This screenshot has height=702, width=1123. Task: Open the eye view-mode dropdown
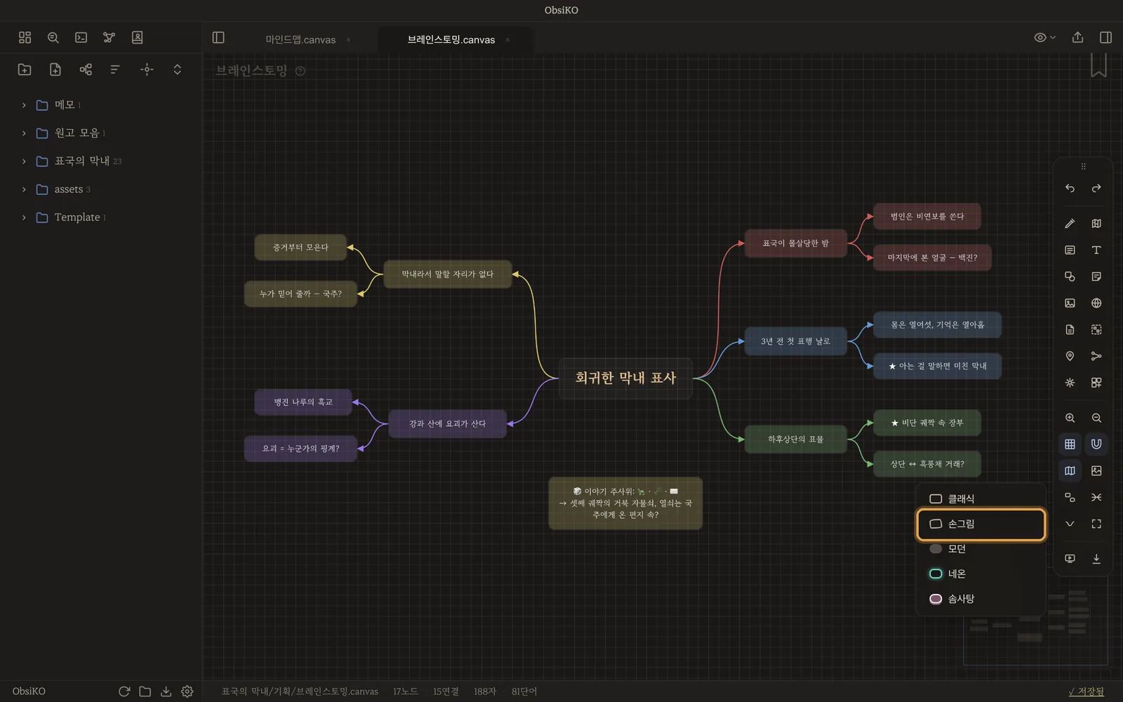[x=1044, y=37]
